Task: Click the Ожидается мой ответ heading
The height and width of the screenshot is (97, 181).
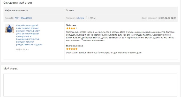Action: (18, 3)
